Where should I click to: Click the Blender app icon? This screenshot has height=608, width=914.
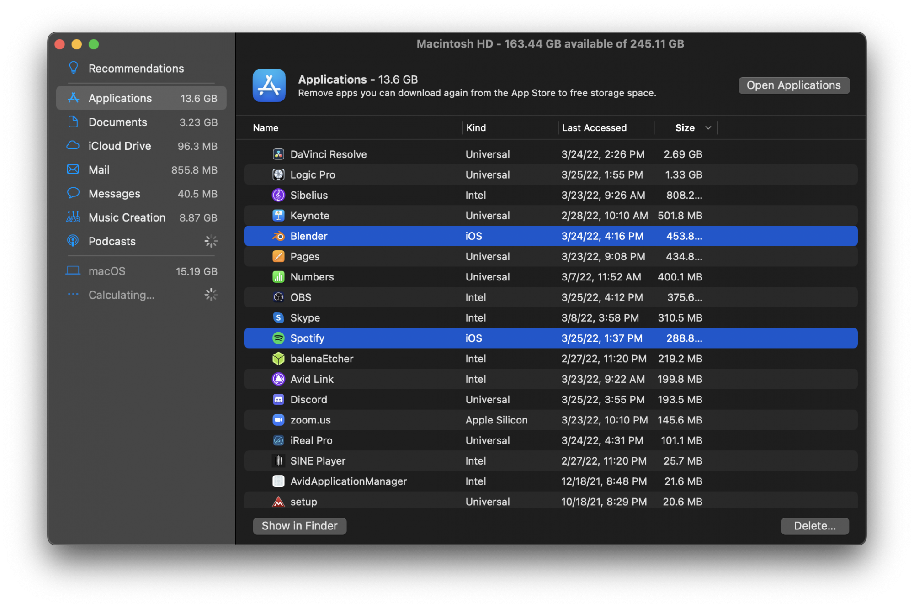point(278,236)
